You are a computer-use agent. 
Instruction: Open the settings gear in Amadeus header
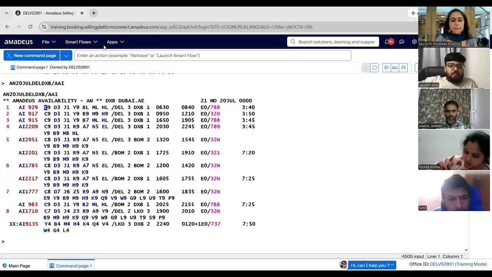(414, 42)
